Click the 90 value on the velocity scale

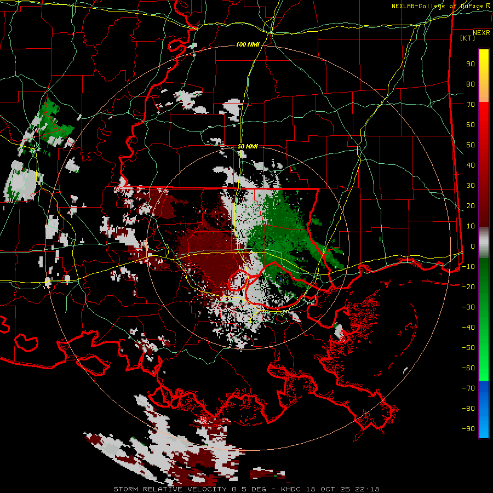tap(471, 64)
